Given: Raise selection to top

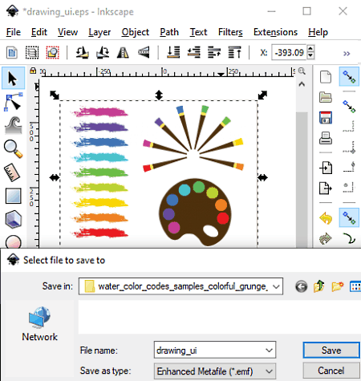Looking at the screenshot, I should coord(235,52).
